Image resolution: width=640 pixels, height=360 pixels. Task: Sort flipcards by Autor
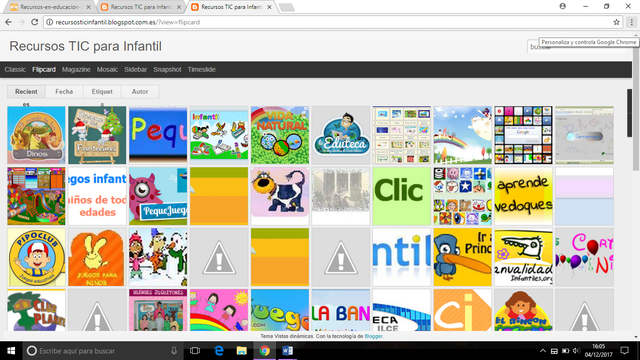click(140, 91)
